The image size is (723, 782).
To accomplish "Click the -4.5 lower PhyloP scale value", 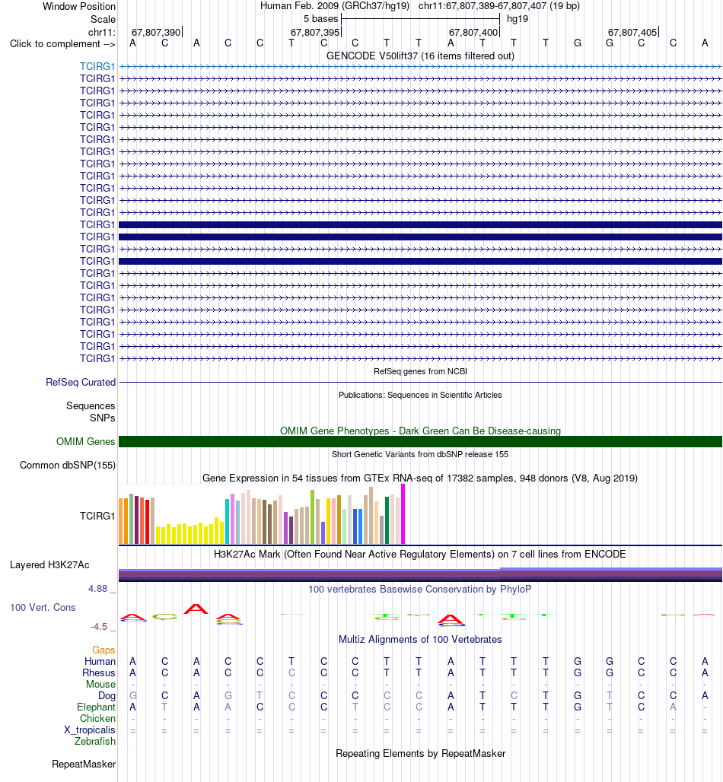I will [99, 627].
